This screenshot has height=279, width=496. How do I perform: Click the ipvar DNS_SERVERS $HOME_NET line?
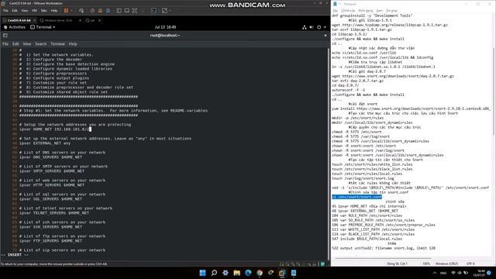50,157
